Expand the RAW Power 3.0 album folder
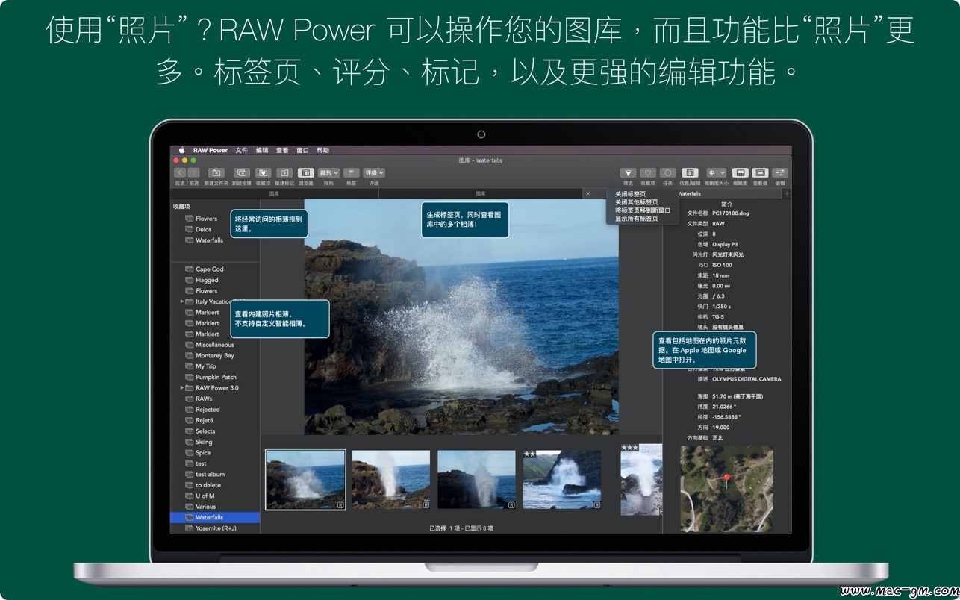 click(181, 388)
